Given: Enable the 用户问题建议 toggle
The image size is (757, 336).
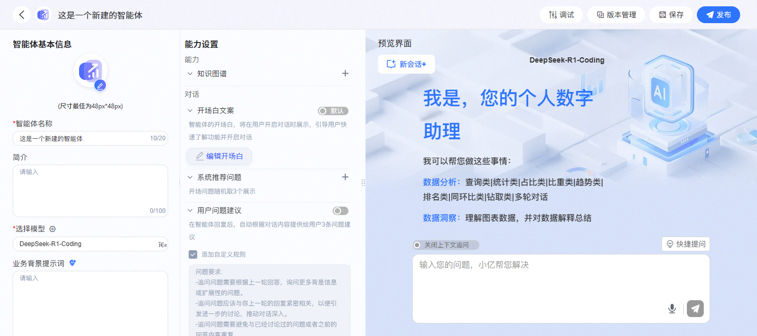Looking at the screenshot, I should (x=340, y=210).
